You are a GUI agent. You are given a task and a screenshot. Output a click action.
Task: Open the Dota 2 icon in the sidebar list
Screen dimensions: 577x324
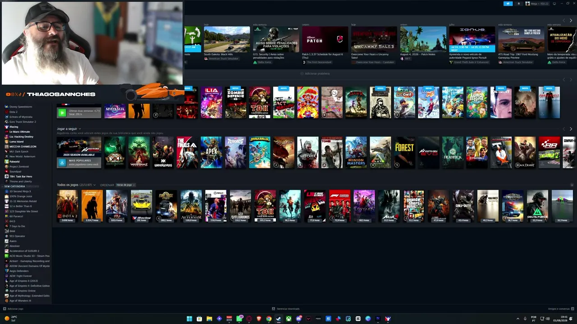point(6,112)
